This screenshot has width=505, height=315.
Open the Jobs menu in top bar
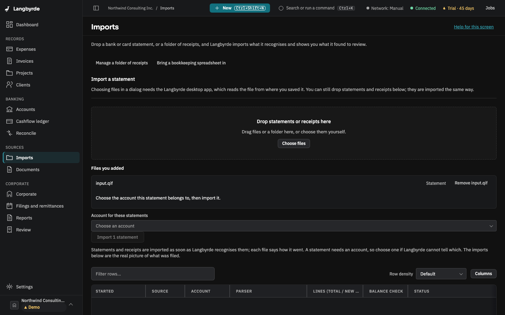click(490, 8)
